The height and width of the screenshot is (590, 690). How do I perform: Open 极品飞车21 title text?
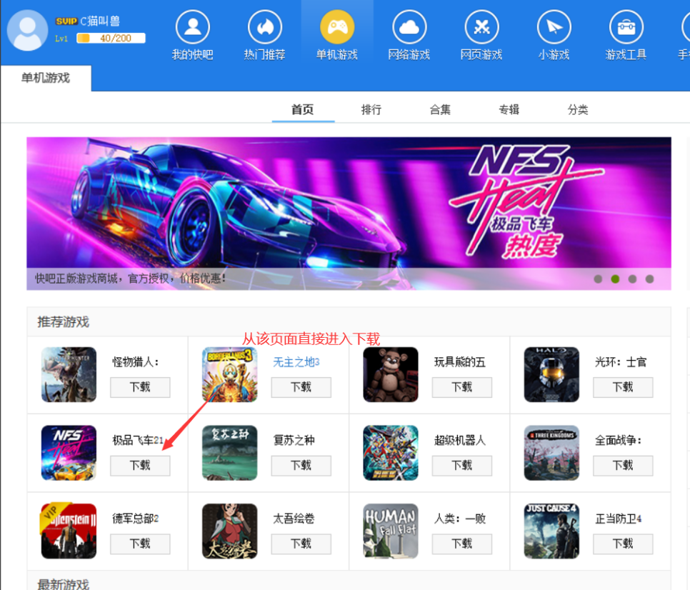[138, 440]
